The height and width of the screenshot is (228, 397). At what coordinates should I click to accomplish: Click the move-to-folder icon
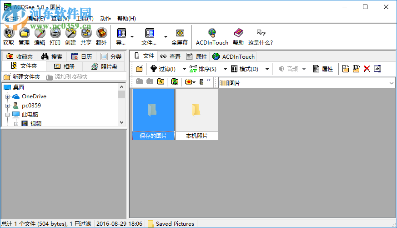(x=356, y=69)
